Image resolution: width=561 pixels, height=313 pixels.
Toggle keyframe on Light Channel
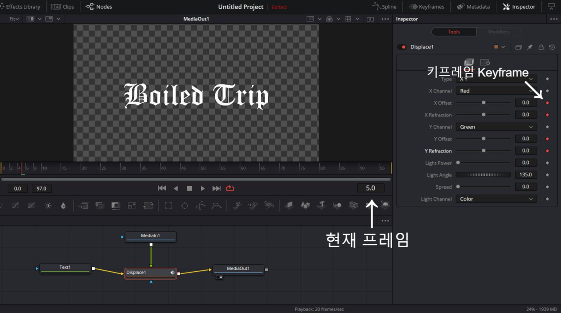547,199
